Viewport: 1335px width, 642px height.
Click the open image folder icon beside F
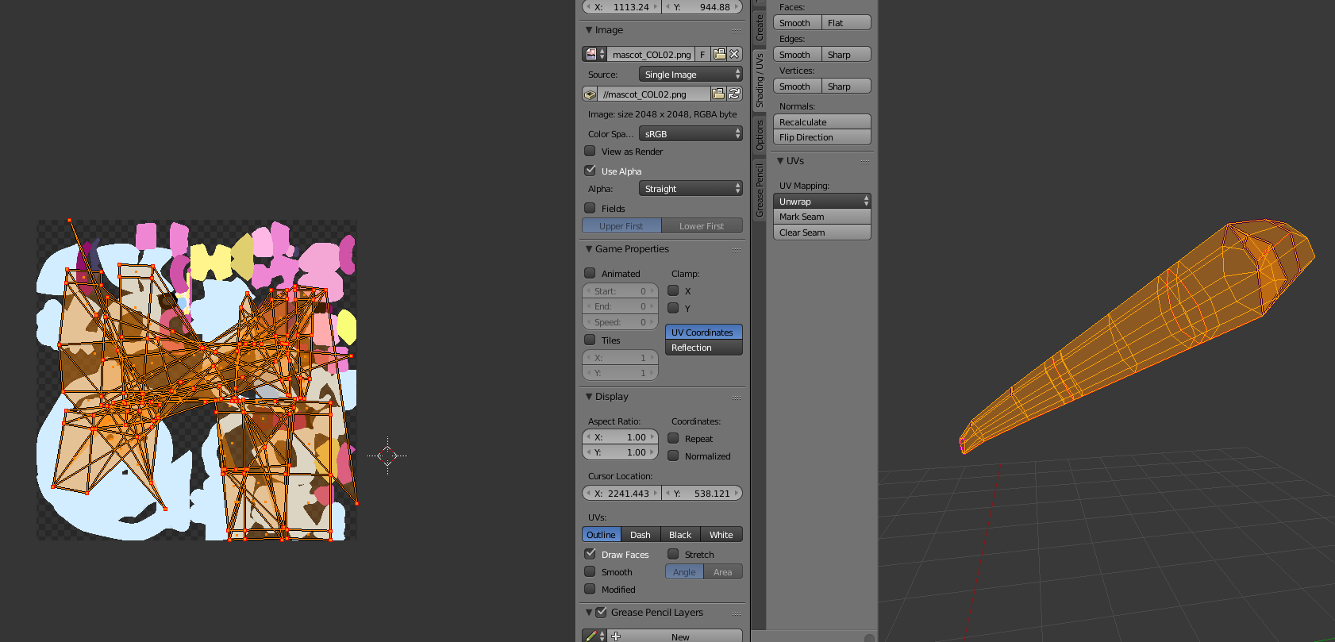pos(719,54)
